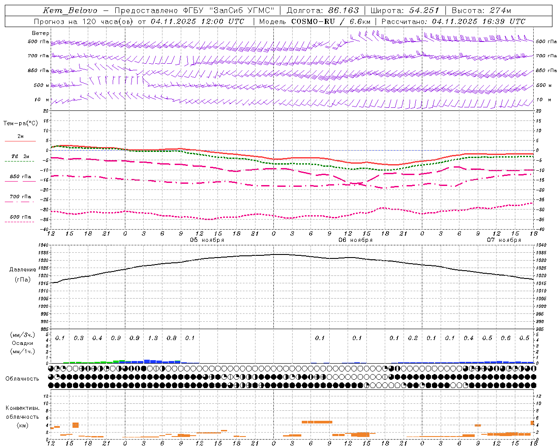559x447 pixels.
Task: Click the 0.3 precipitation amount
Action: [79, 338]
